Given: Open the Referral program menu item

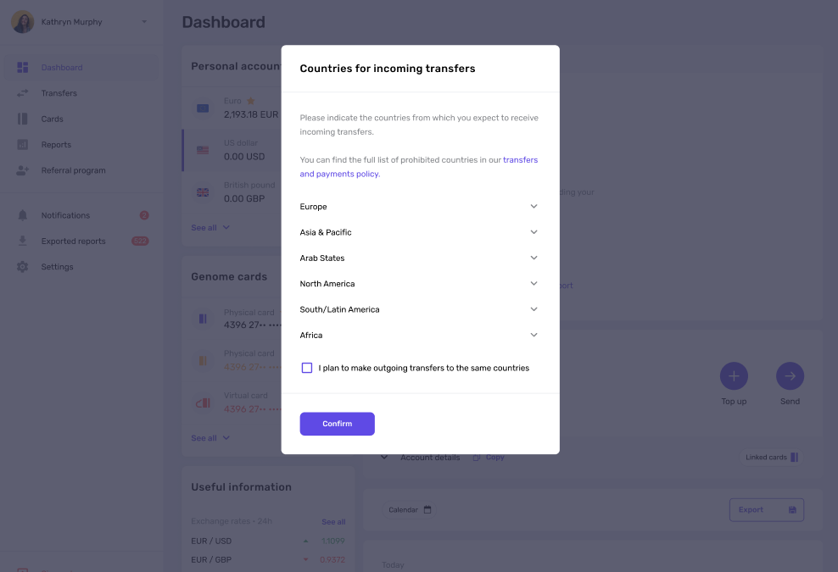Looking at the screenshot, I should [81, 170].
